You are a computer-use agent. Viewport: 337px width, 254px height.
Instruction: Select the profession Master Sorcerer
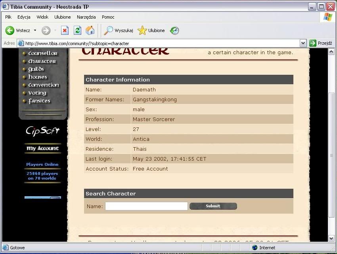[x=154, y=119]
